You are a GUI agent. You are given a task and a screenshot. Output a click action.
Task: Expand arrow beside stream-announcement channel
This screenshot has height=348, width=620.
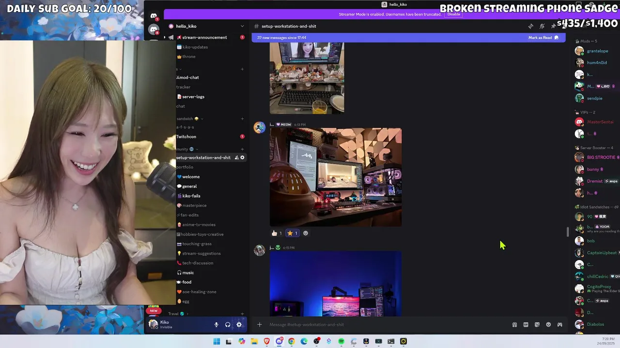[165, 37]
